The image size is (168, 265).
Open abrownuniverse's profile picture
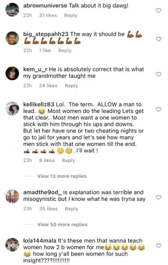[x=12, y=10]
